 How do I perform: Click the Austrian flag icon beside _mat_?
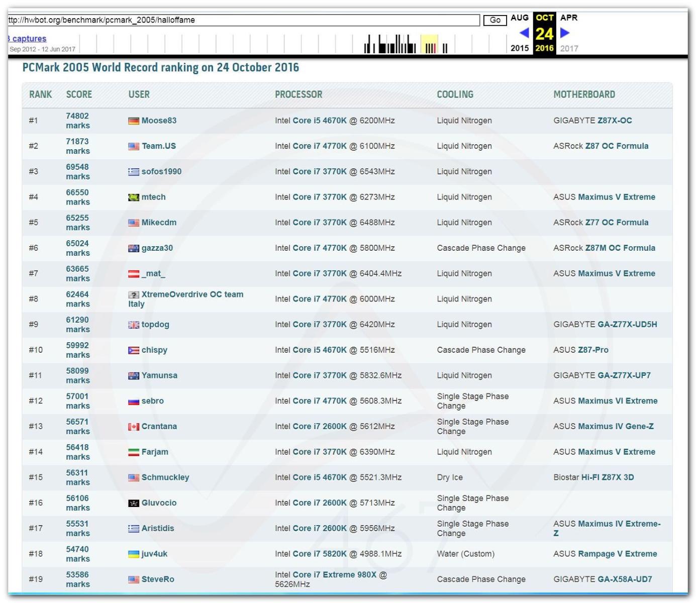(133, 274)
